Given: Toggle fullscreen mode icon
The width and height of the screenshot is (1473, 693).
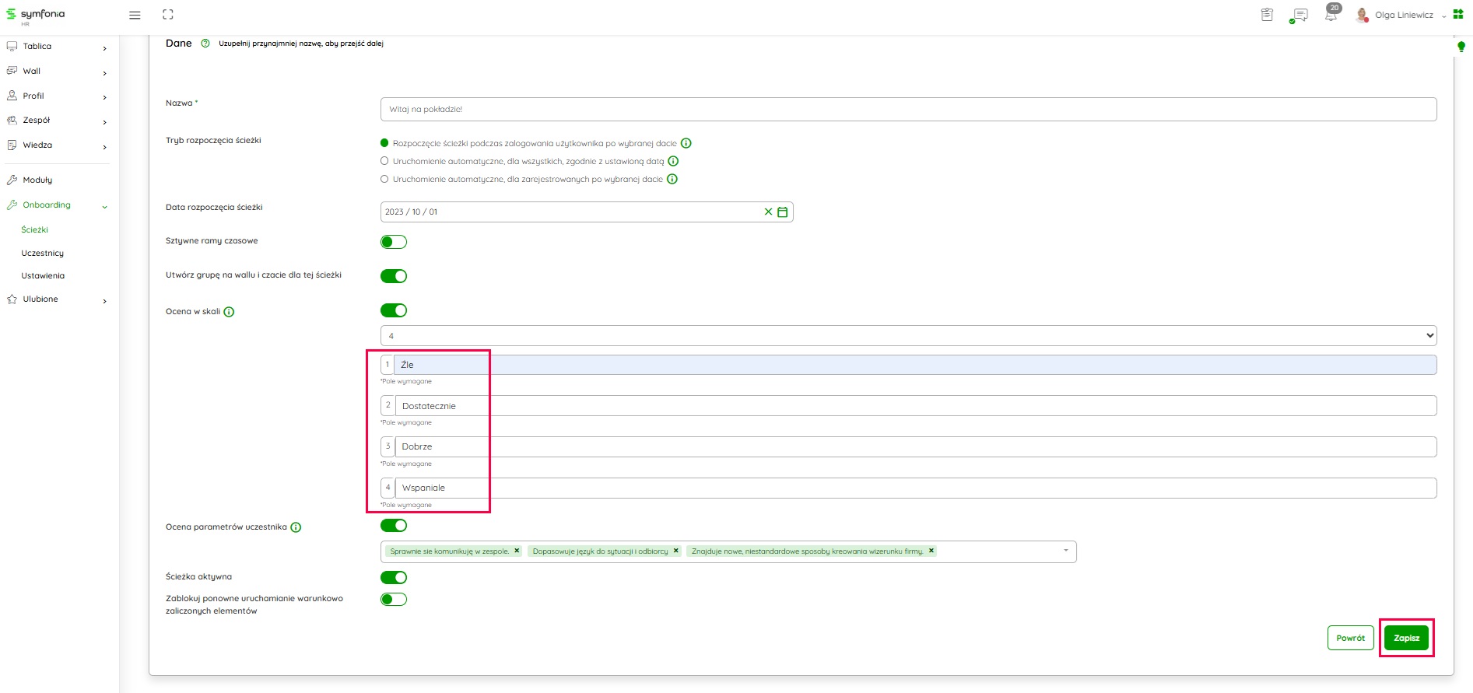Looking at the screenshot, I should click(168, 15).
